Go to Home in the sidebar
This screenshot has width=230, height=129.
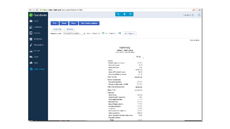36,21
